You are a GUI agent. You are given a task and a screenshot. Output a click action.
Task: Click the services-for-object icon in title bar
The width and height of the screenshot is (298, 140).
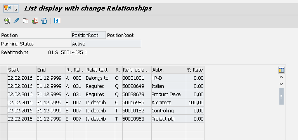point(8,9)
